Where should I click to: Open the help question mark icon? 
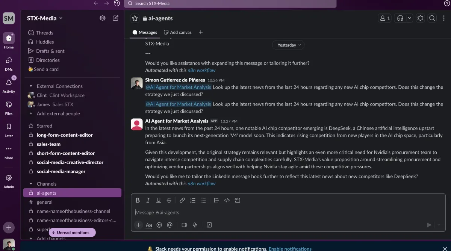coord(447,3)
